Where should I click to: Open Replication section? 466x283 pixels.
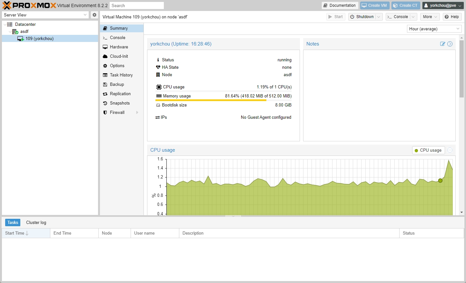(122, 94)
